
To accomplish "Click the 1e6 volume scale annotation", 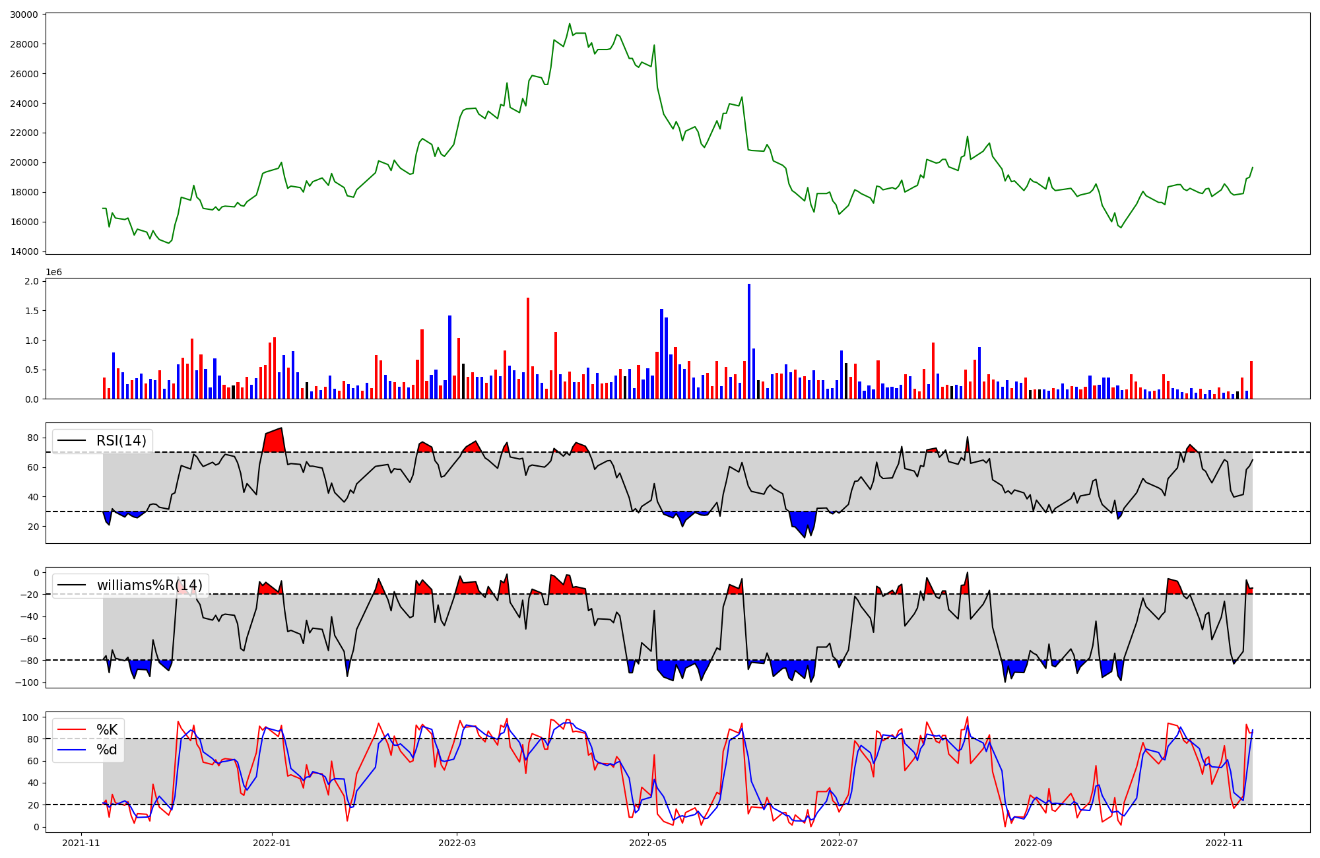I will pyautogui.click(x=53, y=273).
